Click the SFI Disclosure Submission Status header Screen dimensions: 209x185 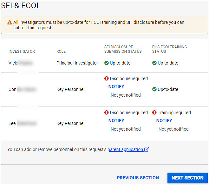tap(119, 49)
